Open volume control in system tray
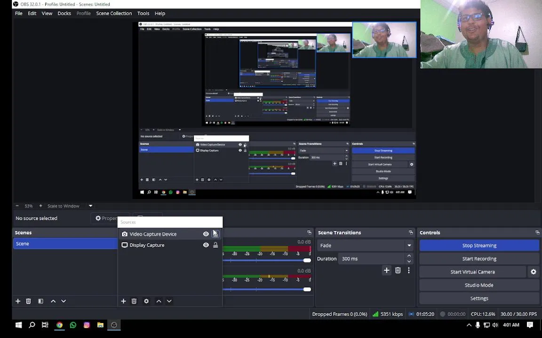The width and height of the screenshot is (542, 338). coord(495,325)
